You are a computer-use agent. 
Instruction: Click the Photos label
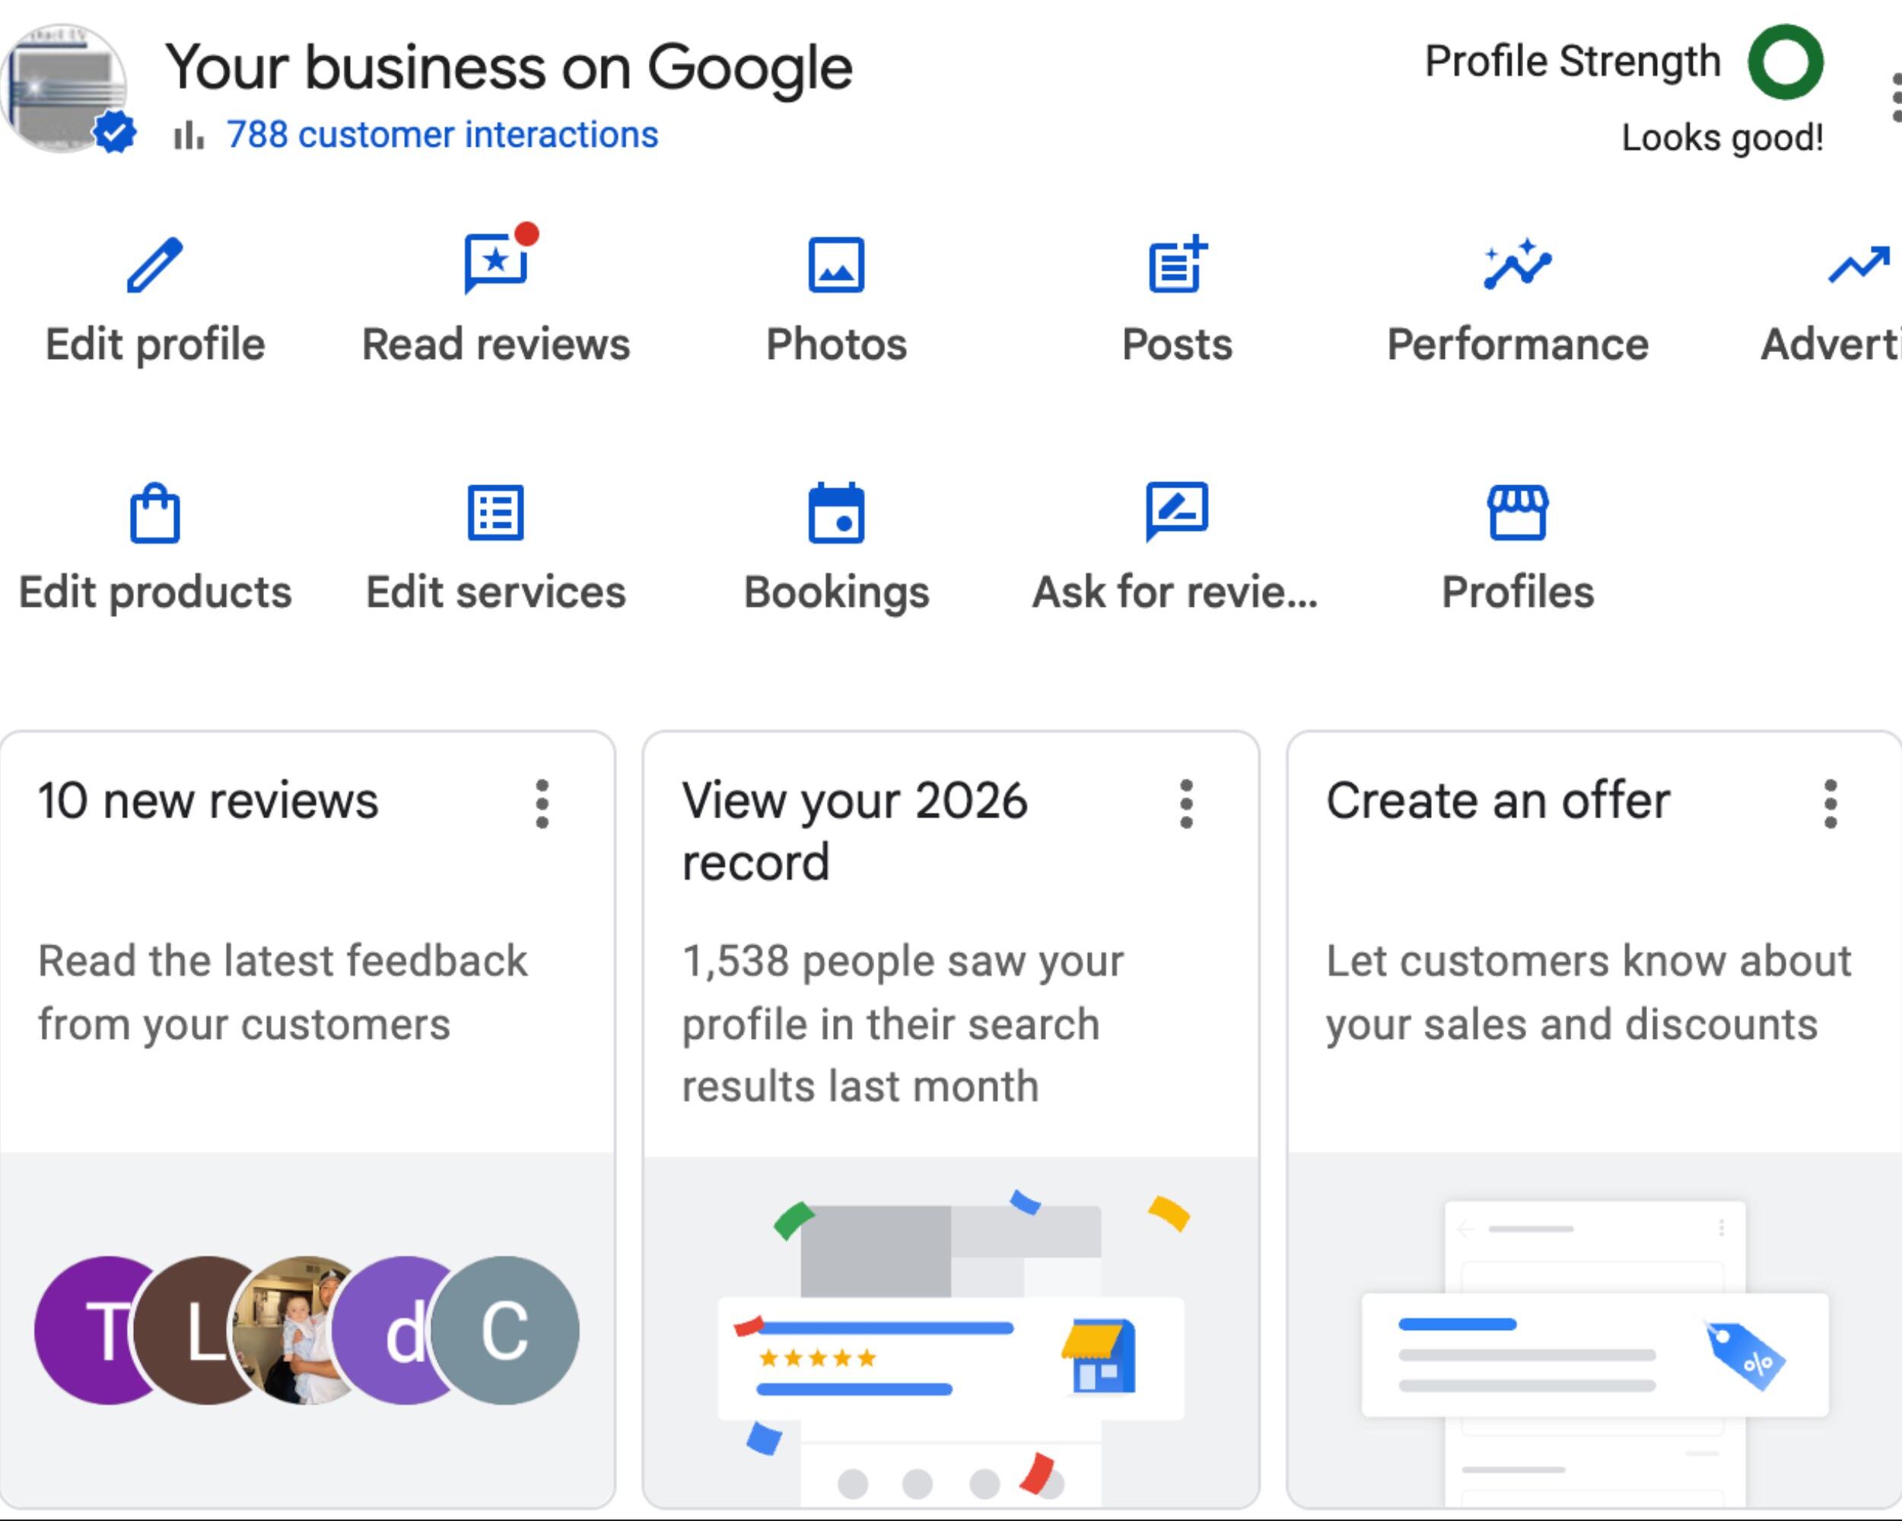[836, 344]
